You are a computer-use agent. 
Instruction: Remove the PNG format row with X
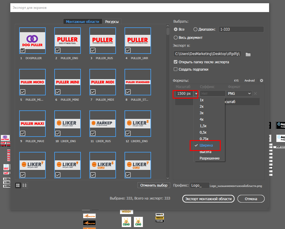pos(255,93)
